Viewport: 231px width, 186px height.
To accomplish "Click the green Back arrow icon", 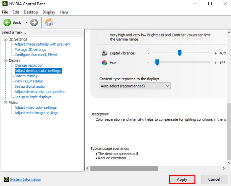I will click(7, 22).
